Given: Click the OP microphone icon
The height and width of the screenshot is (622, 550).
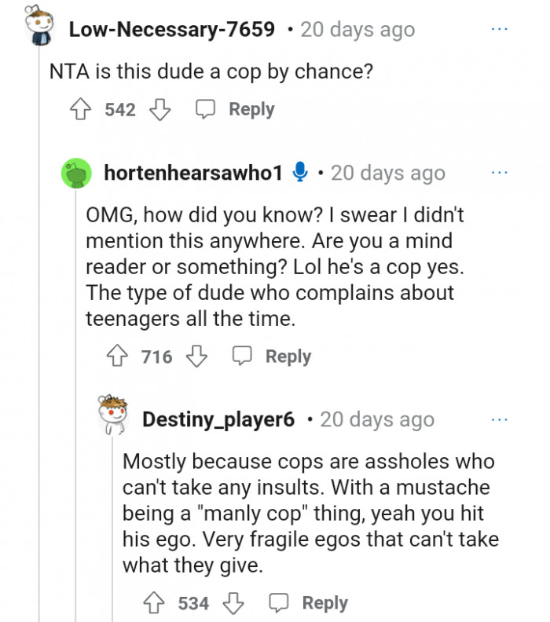Looking at the screenshot, I should coord(299,172).
